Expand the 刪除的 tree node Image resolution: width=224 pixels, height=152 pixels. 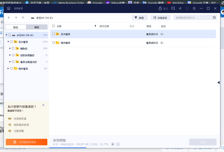click(x=10, y=48)
